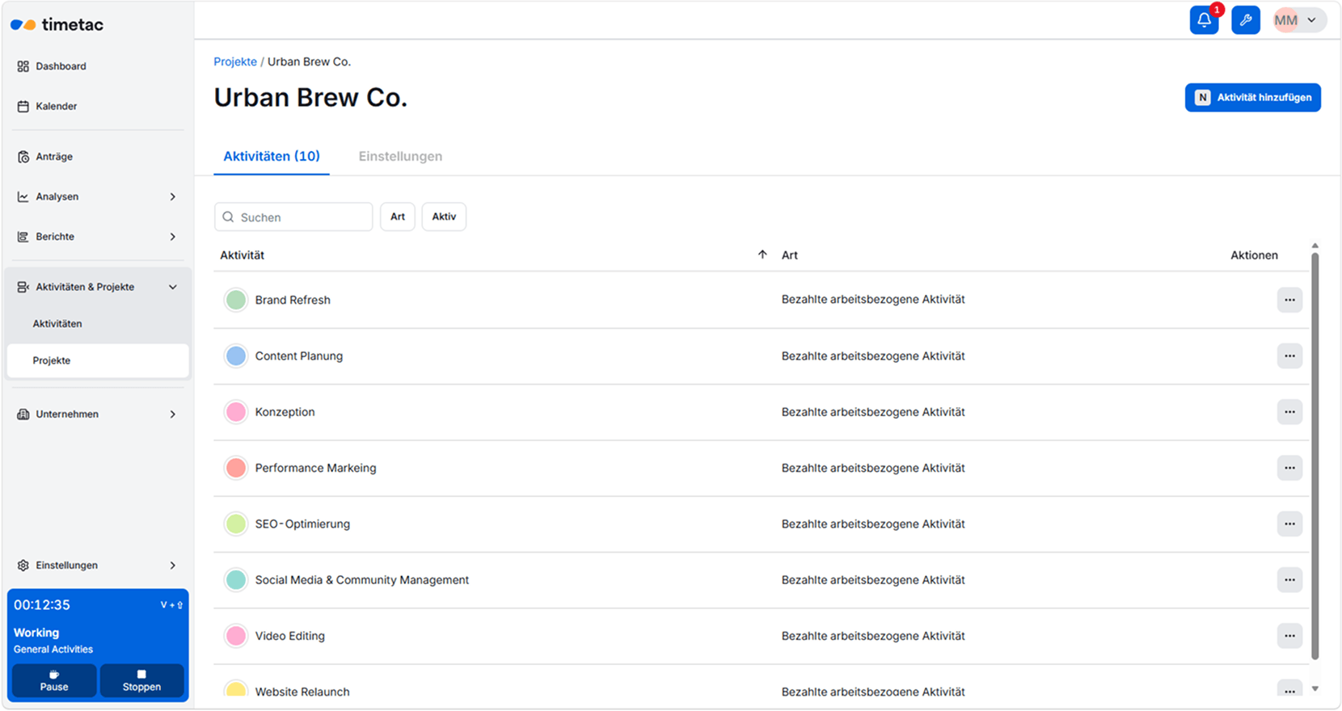Open actions menu for Social Media row
The width and height of the screenshot is (1342, 711).
(1289, 580)
